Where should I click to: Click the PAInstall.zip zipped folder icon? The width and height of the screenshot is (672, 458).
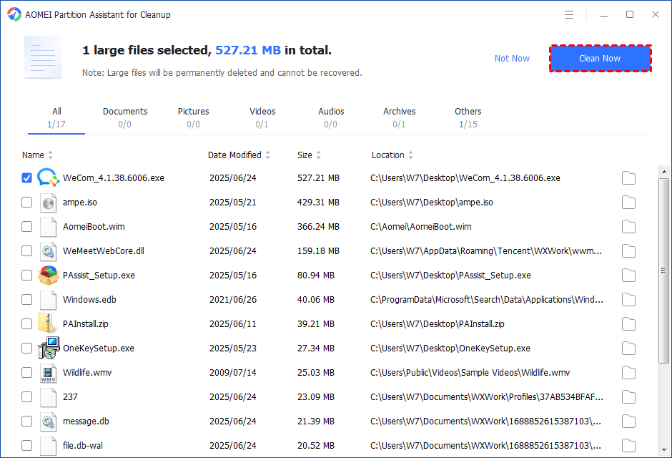click(46, 323)
